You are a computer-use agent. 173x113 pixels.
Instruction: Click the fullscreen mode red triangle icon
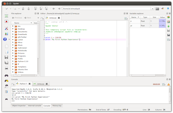6,21
